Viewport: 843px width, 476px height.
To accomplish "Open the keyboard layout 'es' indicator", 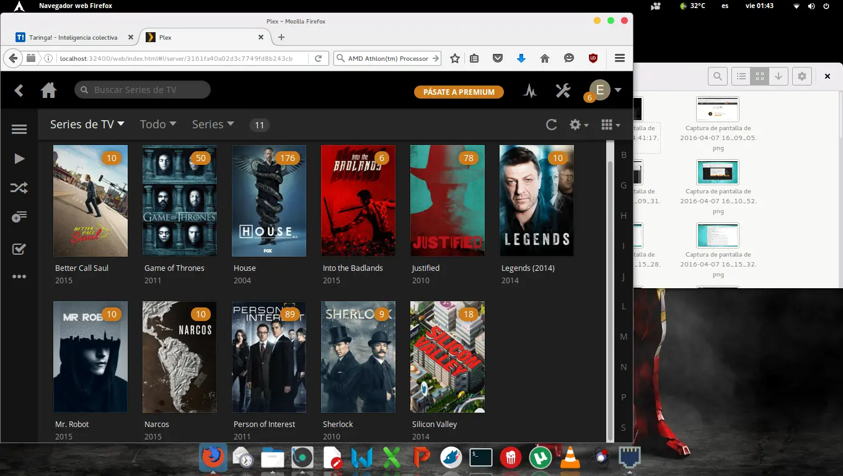I will click(x=725, y=6).
